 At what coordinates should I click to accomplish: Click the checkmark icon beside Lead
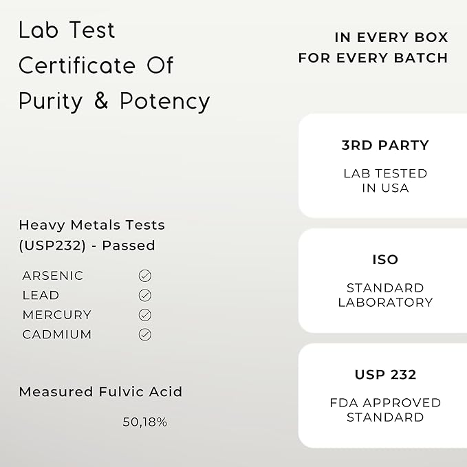(144, 295)
